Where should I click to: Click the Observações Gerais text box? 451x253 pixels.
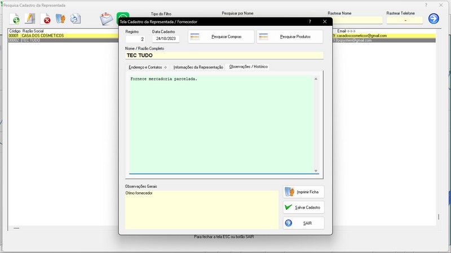pos(202,210)
